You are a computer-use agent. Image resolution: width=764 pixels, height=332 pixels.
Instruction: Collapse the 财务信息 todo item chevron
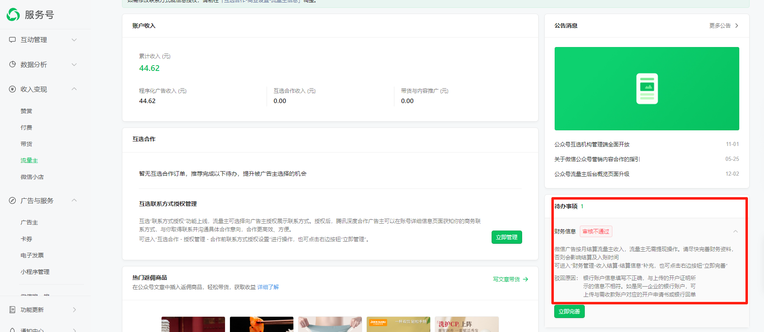point(736,231)
